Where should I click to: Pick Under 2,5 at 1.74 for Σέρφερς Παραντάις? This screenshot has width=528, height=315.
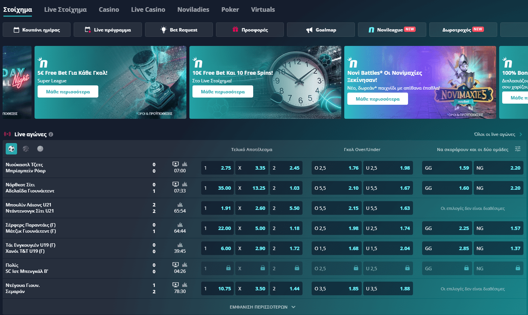click(x=388, y=228)
